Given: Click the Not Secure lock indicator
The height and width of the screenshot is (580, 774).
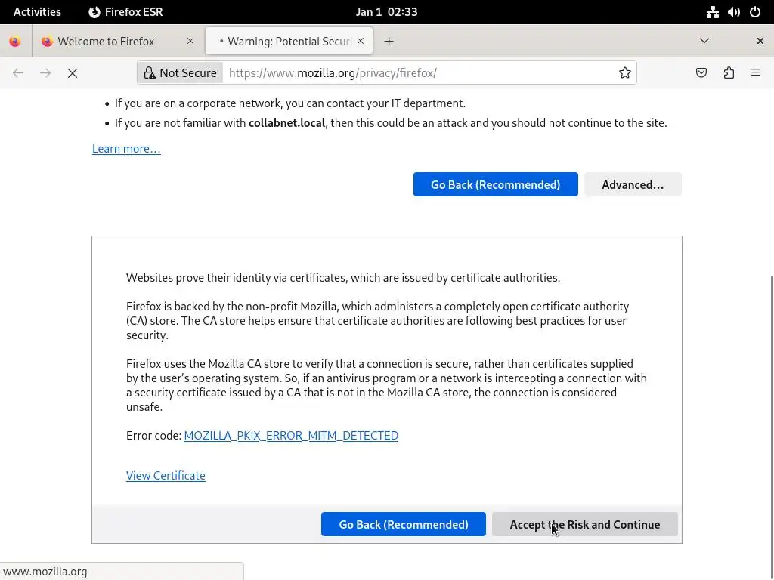Looking at the screenshot, I should (181, 73).
